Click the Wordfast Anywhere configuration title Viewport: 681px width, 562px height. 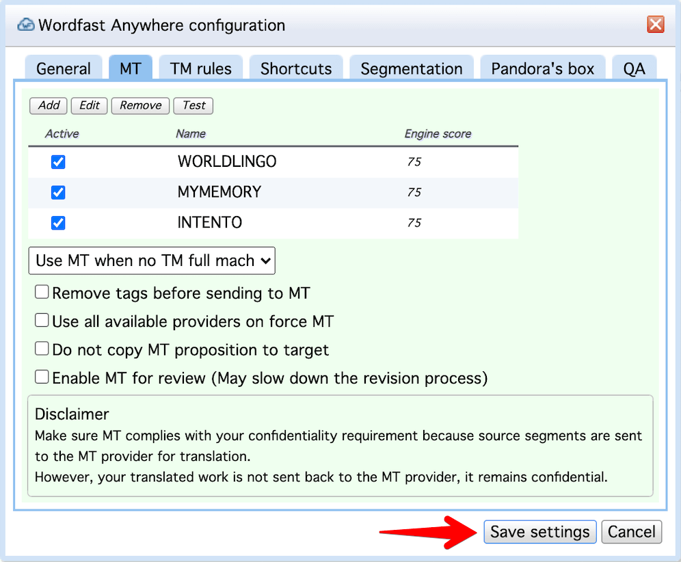click(161, 25)
